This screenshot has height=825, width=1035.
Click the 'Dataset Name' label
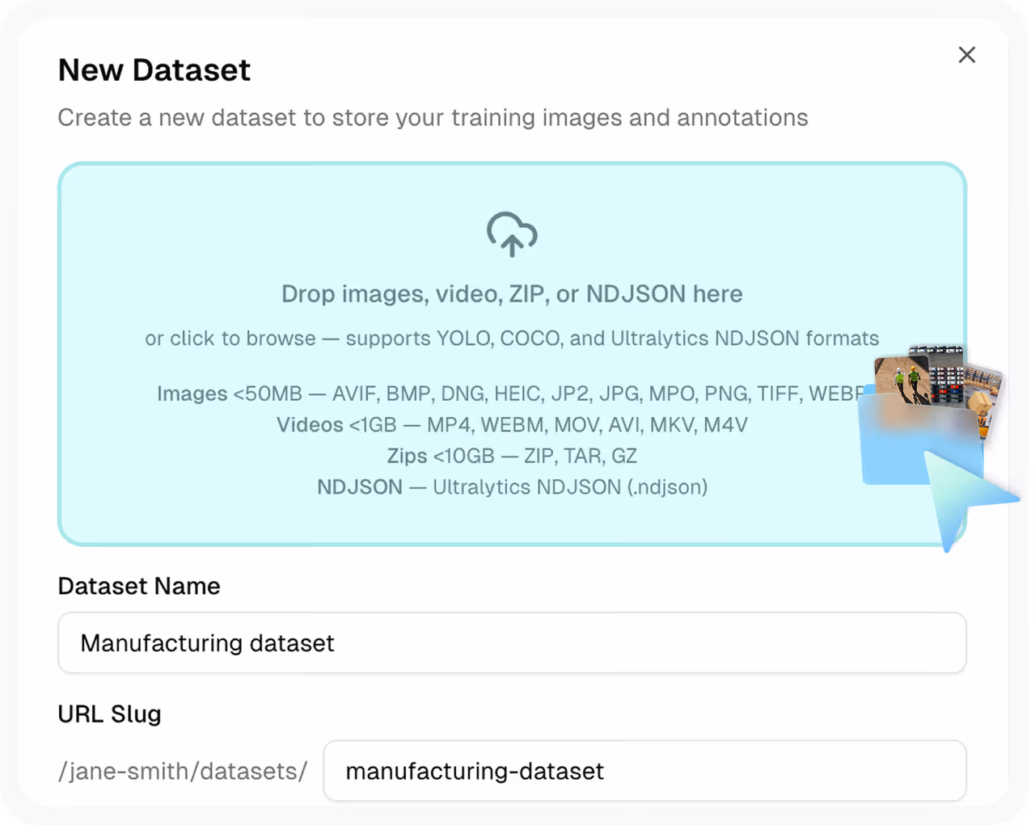click(138, 586)
